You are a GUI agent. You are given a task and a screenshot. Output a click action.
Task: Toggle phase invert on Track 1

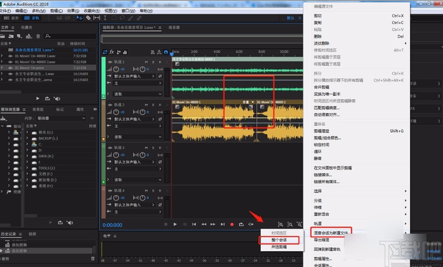(x=160, y=76)
